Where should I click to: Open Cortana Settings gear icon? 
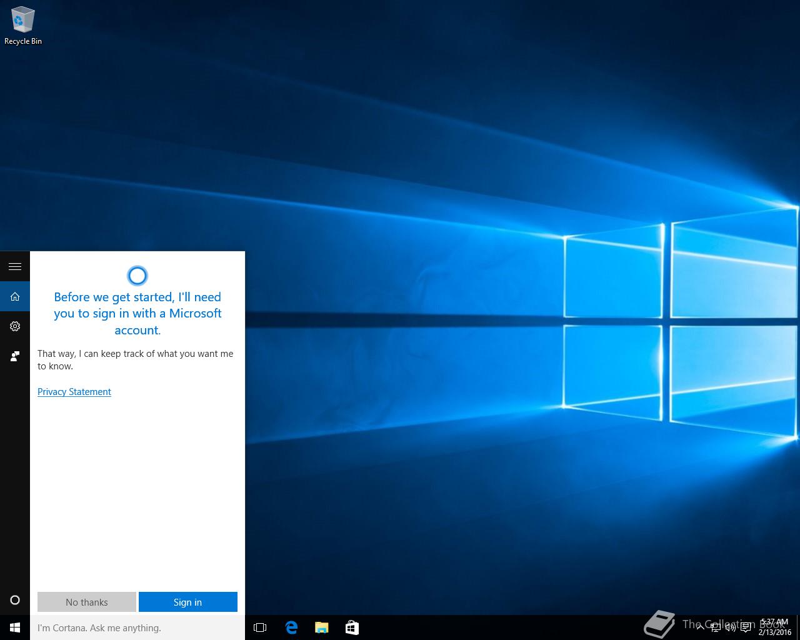click(x=15, y=326)
